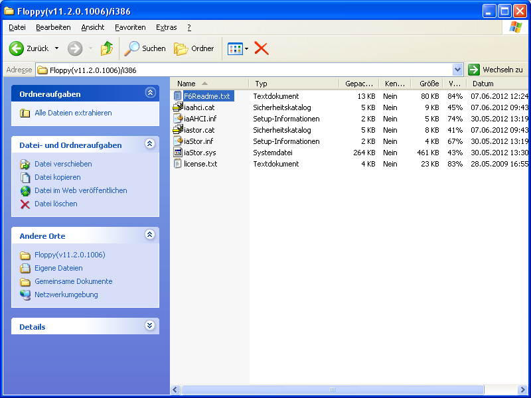Go up one folder level
Image resolution: width=531 pixels, height=398 pixels.
(107, 48)
